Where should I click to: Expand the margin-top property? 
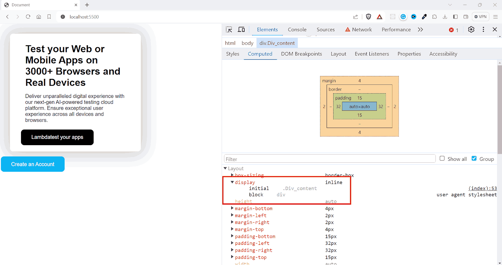[x=232, y=229]
